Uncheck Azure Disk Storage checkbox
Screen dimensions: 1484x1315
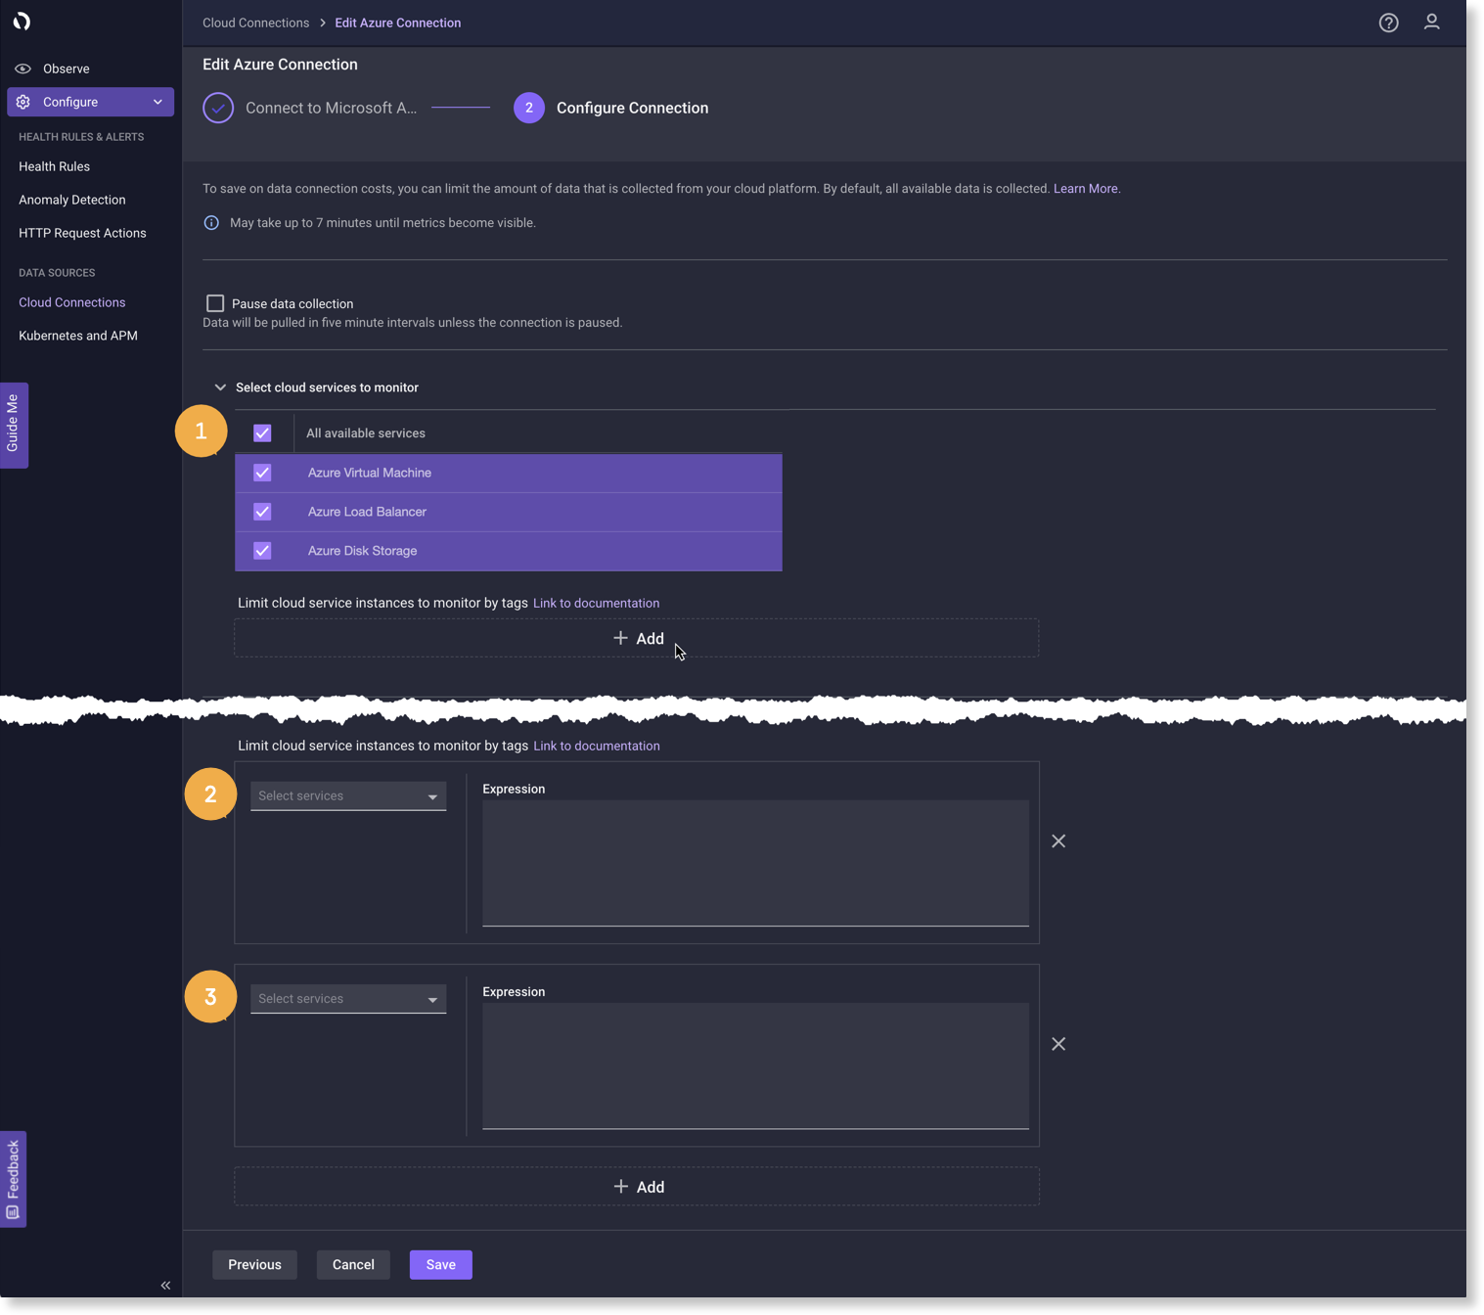(x=262, y=551)
